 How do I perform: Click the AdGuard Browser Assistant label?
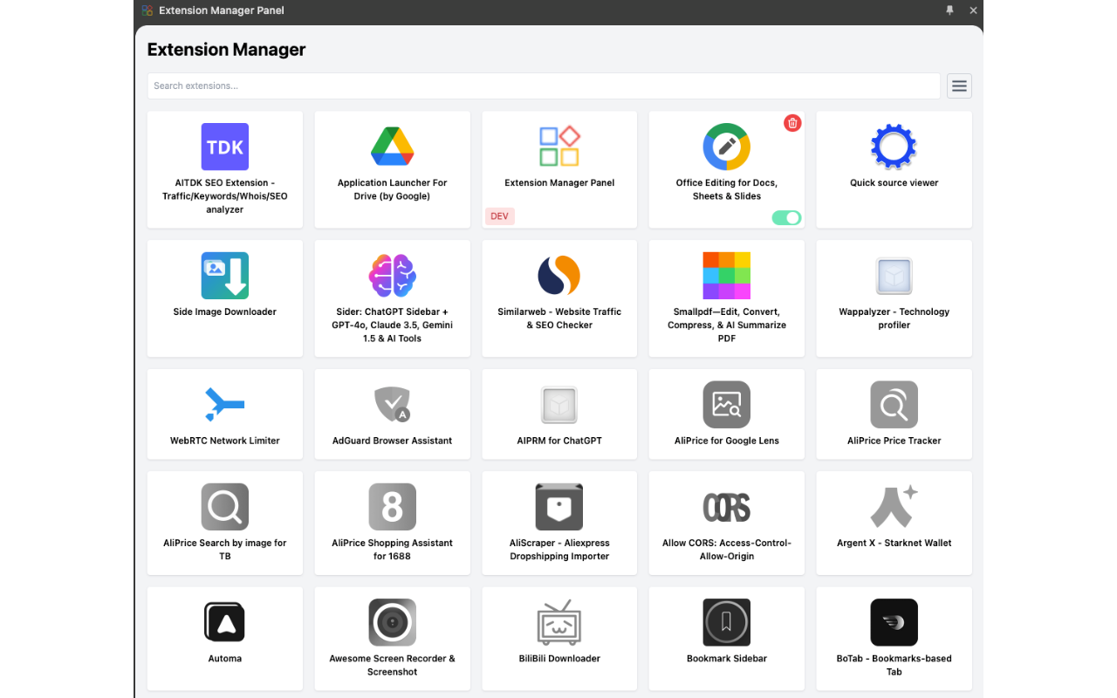pyautogui.click(x=393, y=441)
